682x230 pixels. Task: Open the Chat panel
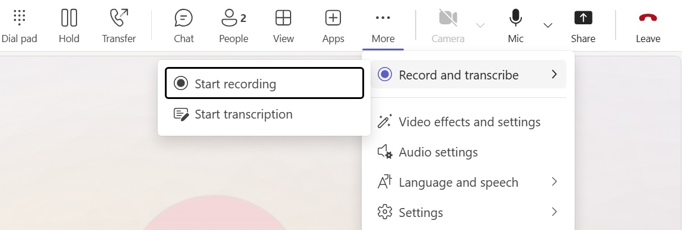[184, 27]
